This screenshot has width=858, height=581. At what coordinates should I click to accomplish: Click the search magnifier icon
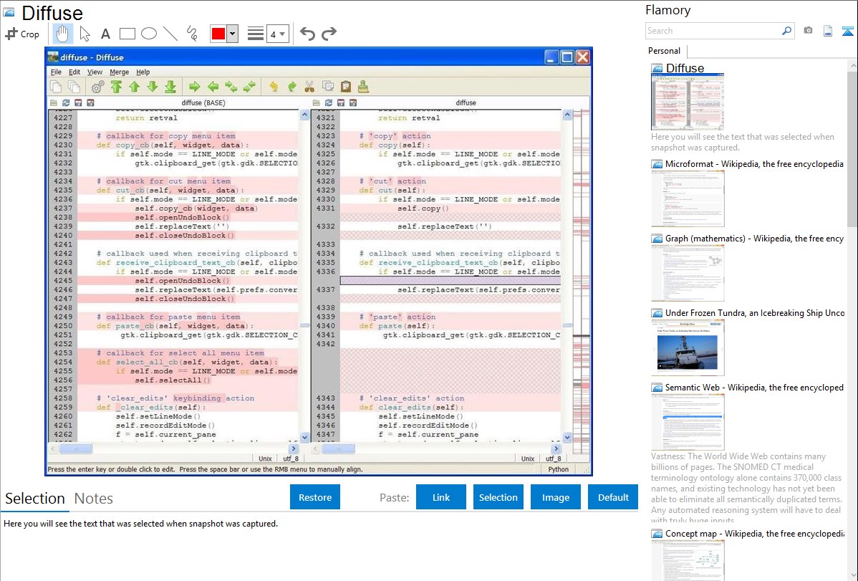coord(787,31)
